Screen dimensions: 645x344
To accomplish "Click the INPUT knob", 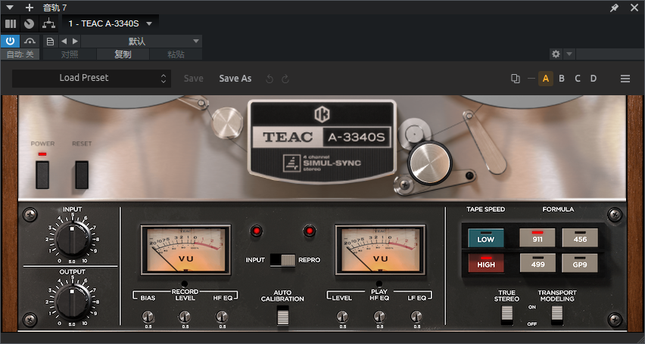I will [73, 238].
